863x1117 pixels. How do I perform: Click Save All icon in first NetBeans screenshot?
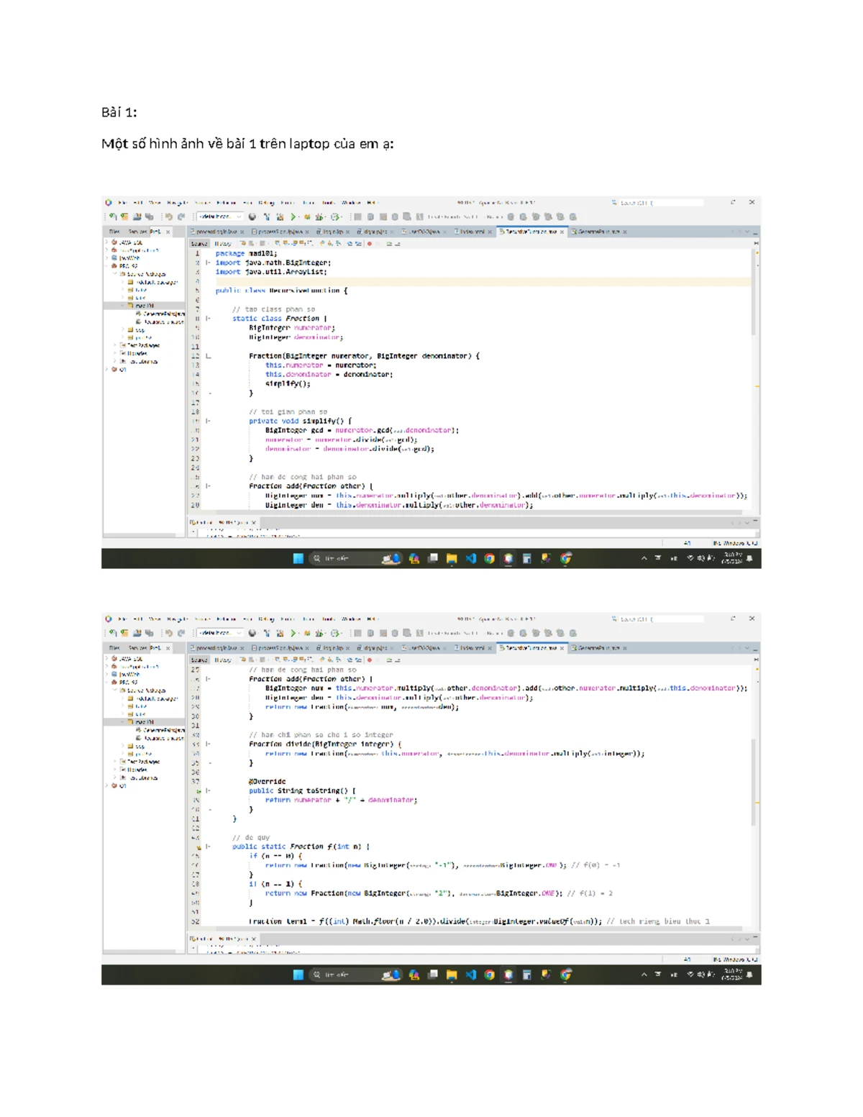[x=149, y=216]
